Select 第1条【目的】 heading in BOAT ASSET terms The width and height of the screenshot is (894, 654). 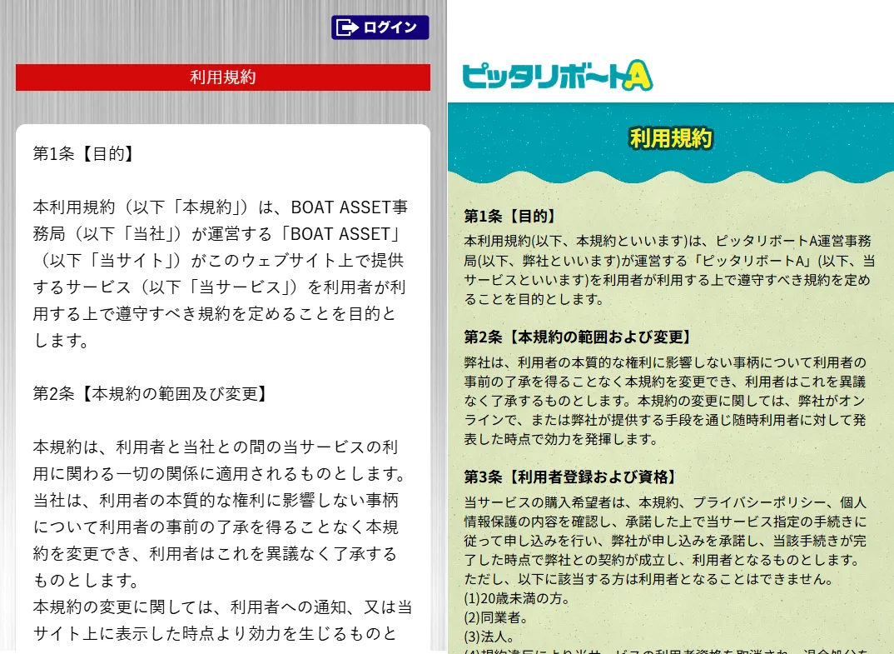tap(83, 153)
